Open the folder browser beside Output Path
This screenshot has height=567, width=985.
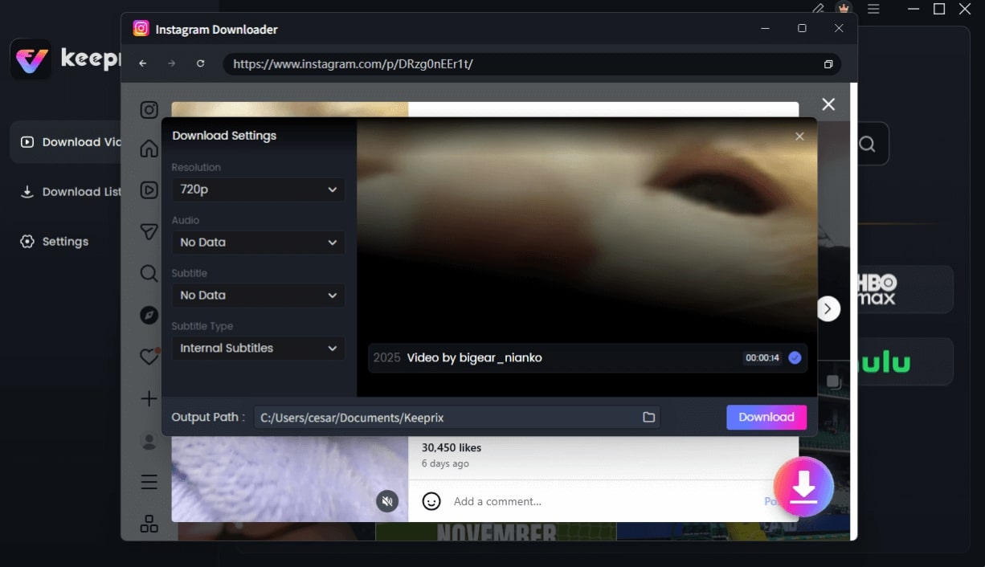click(x=648, y=417)
